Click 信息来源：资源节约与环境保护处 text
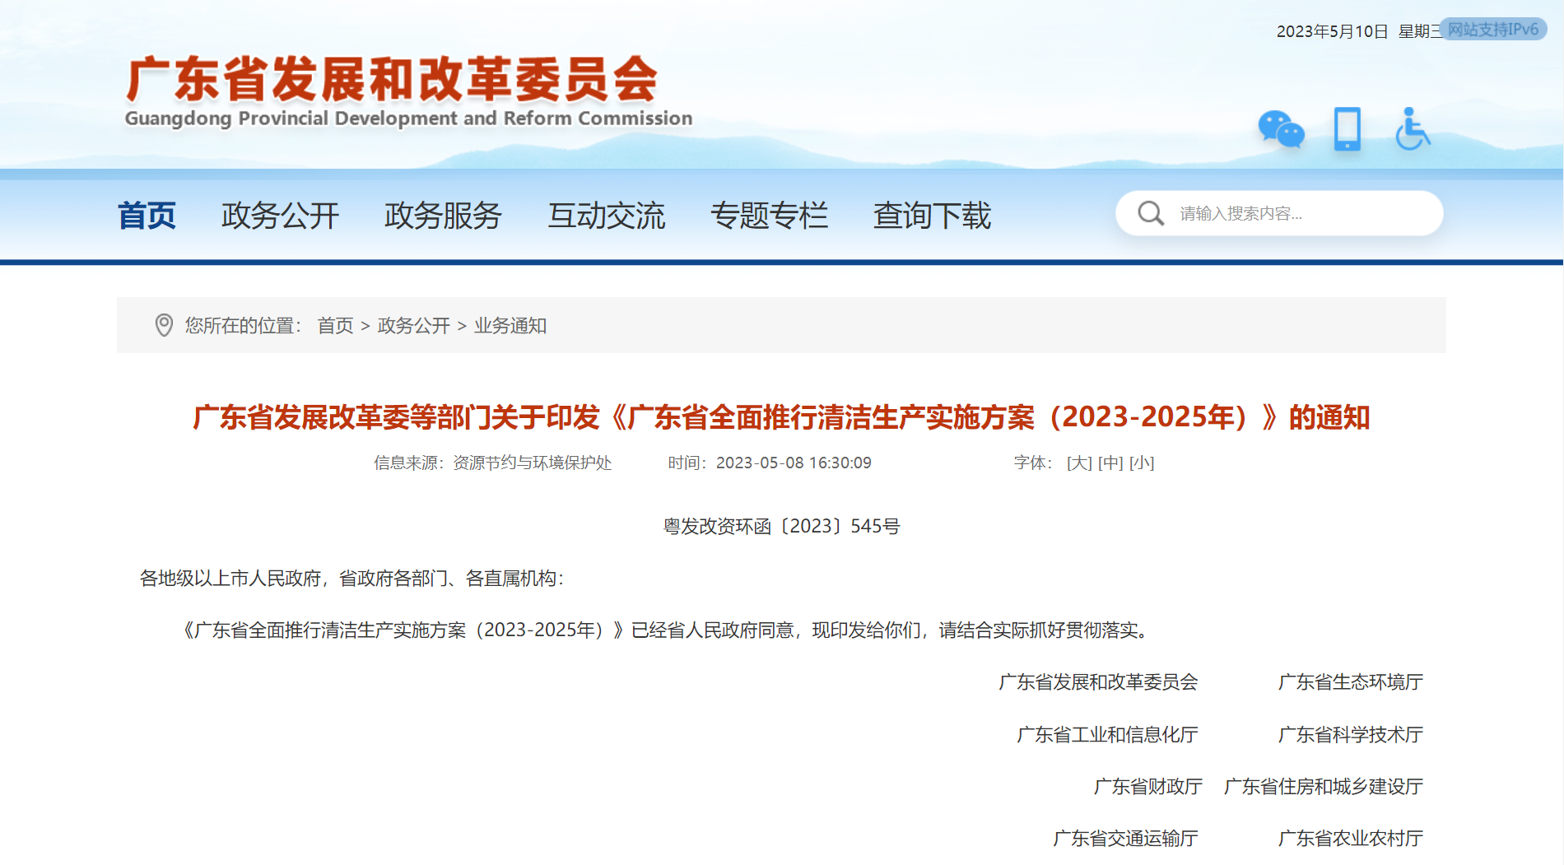 pyautogui.click(x=492, y=463)
